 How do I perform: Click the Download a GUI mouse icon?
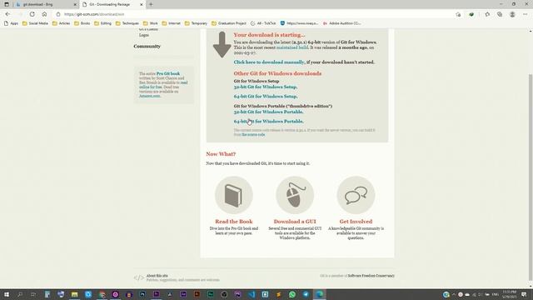[295, 195]
